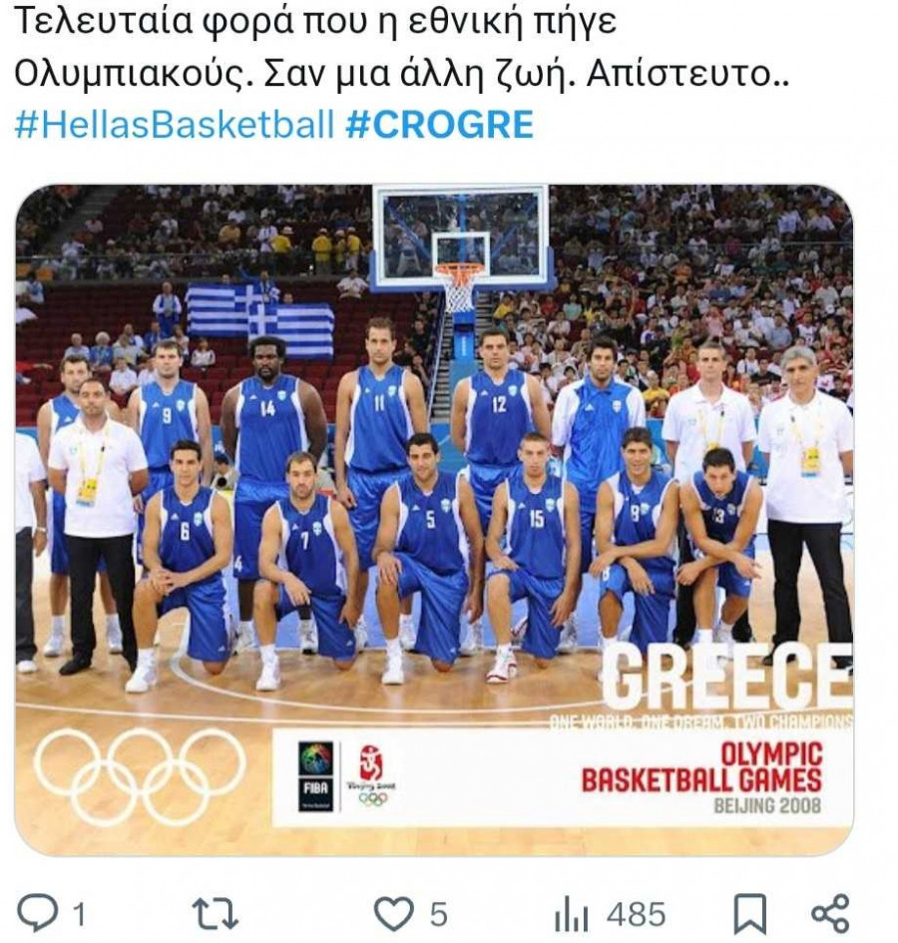Viewport: 898px width, 943px height.
Task: Click the Olympic Basketball Games red caption
Action: tap(701, 768)
